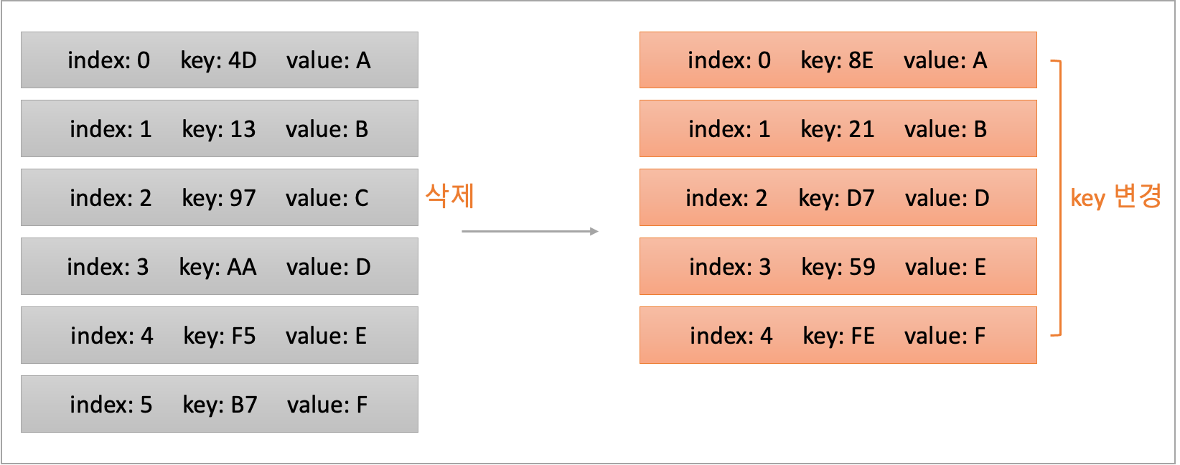
Task: Click the key 변경 label
Action: pos(1116,197)
